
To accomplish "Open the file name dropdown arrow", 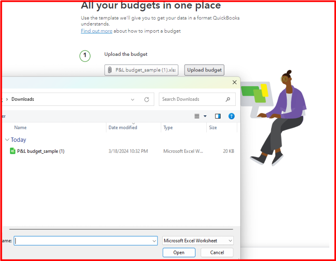I will click(x=154, y=241).
